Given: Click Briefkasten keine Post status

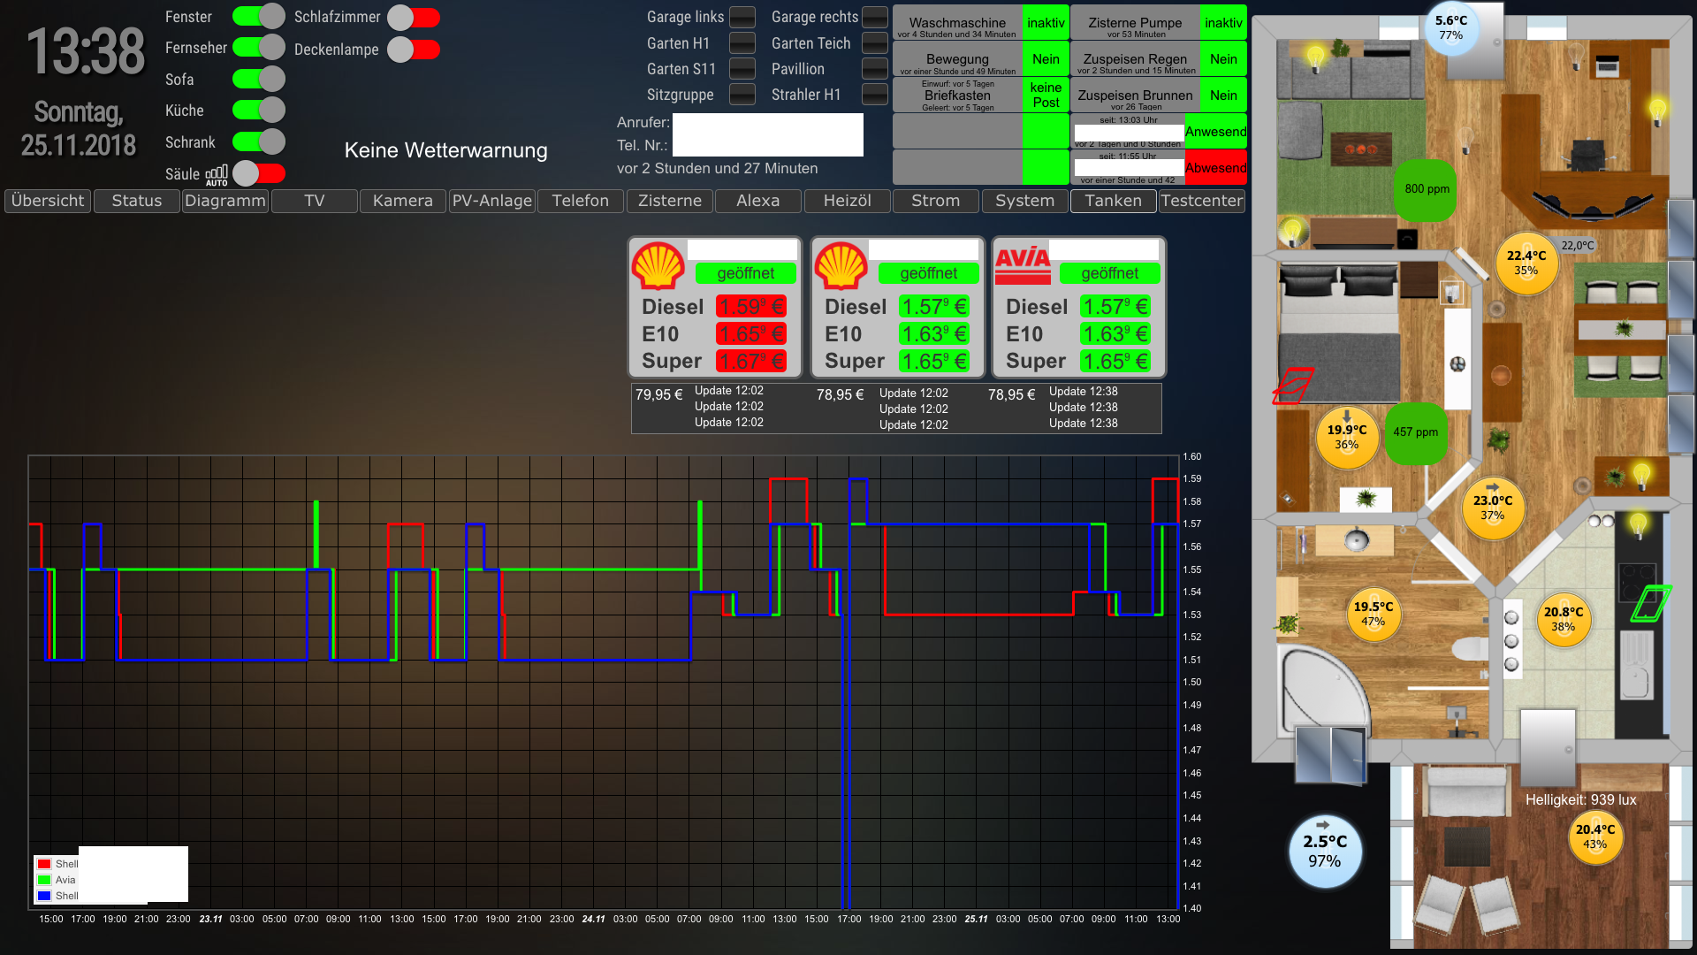Looking at the screenshot, I should point(1046,95).
